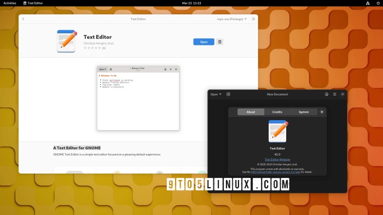Viewport: 383px width, 215px height.
Task: Click the star rating under Christian Hergert
Action: 92,48
